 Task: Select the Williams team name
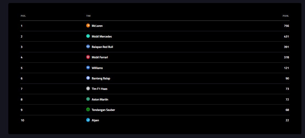(97, 68)
